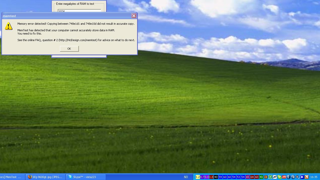Click the black 40 tray readout

pos(216,177)
